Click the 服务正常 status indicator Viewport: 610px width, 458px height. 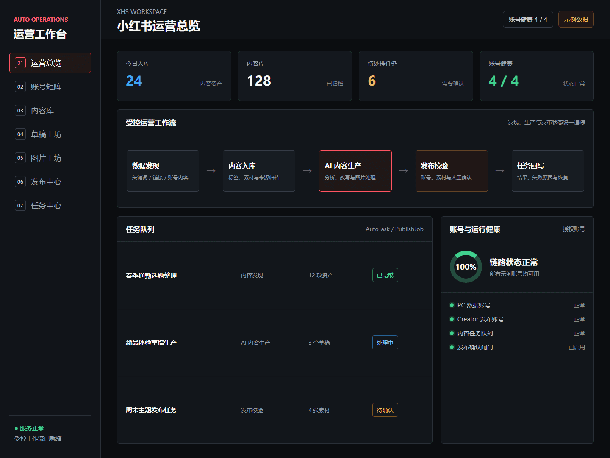(x=29, y=428)
